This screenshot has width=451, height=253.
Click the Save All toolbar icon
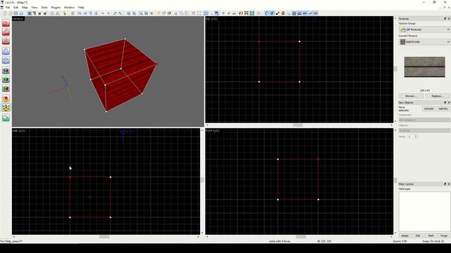pos(21,13)
